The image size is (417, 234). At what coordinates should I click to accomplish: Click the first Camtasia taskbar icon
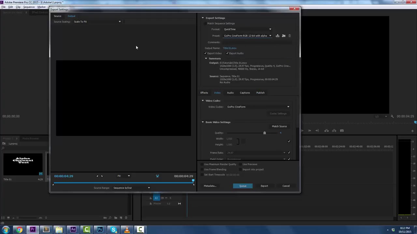click(86, 230)
